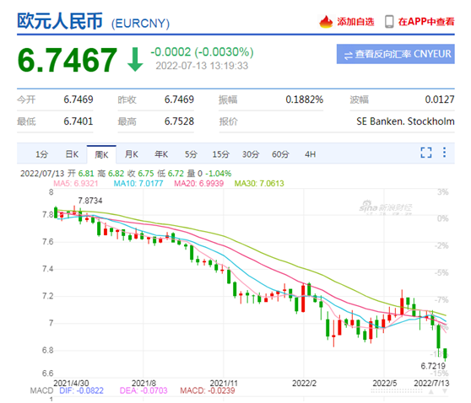Click the green down-arrow price indicator
Screen dimensions: 471x403
click(x=135, y=60)
